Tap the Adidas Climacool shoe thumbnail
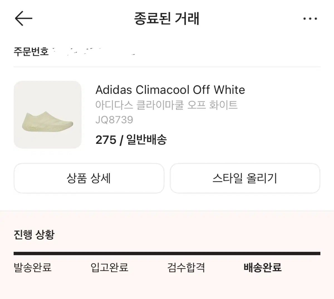The height and width of the screenshot is (299, 334). click(x=48, y=115)
